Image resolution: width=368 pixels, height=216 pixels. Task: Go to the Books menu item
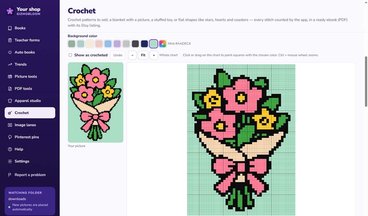pos(30,28)
